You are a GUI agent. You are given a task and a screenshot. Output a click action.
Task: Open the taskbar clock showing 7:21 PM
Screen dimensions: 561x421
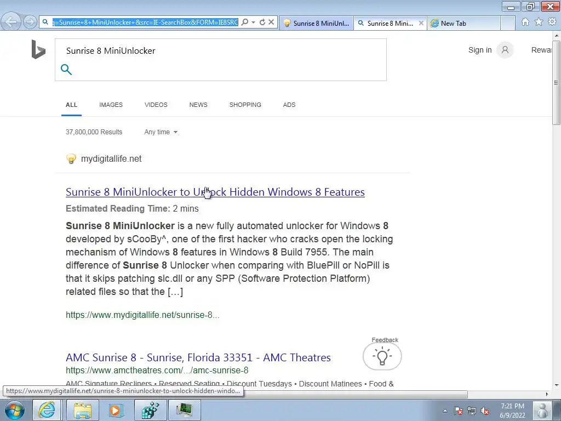512,411
